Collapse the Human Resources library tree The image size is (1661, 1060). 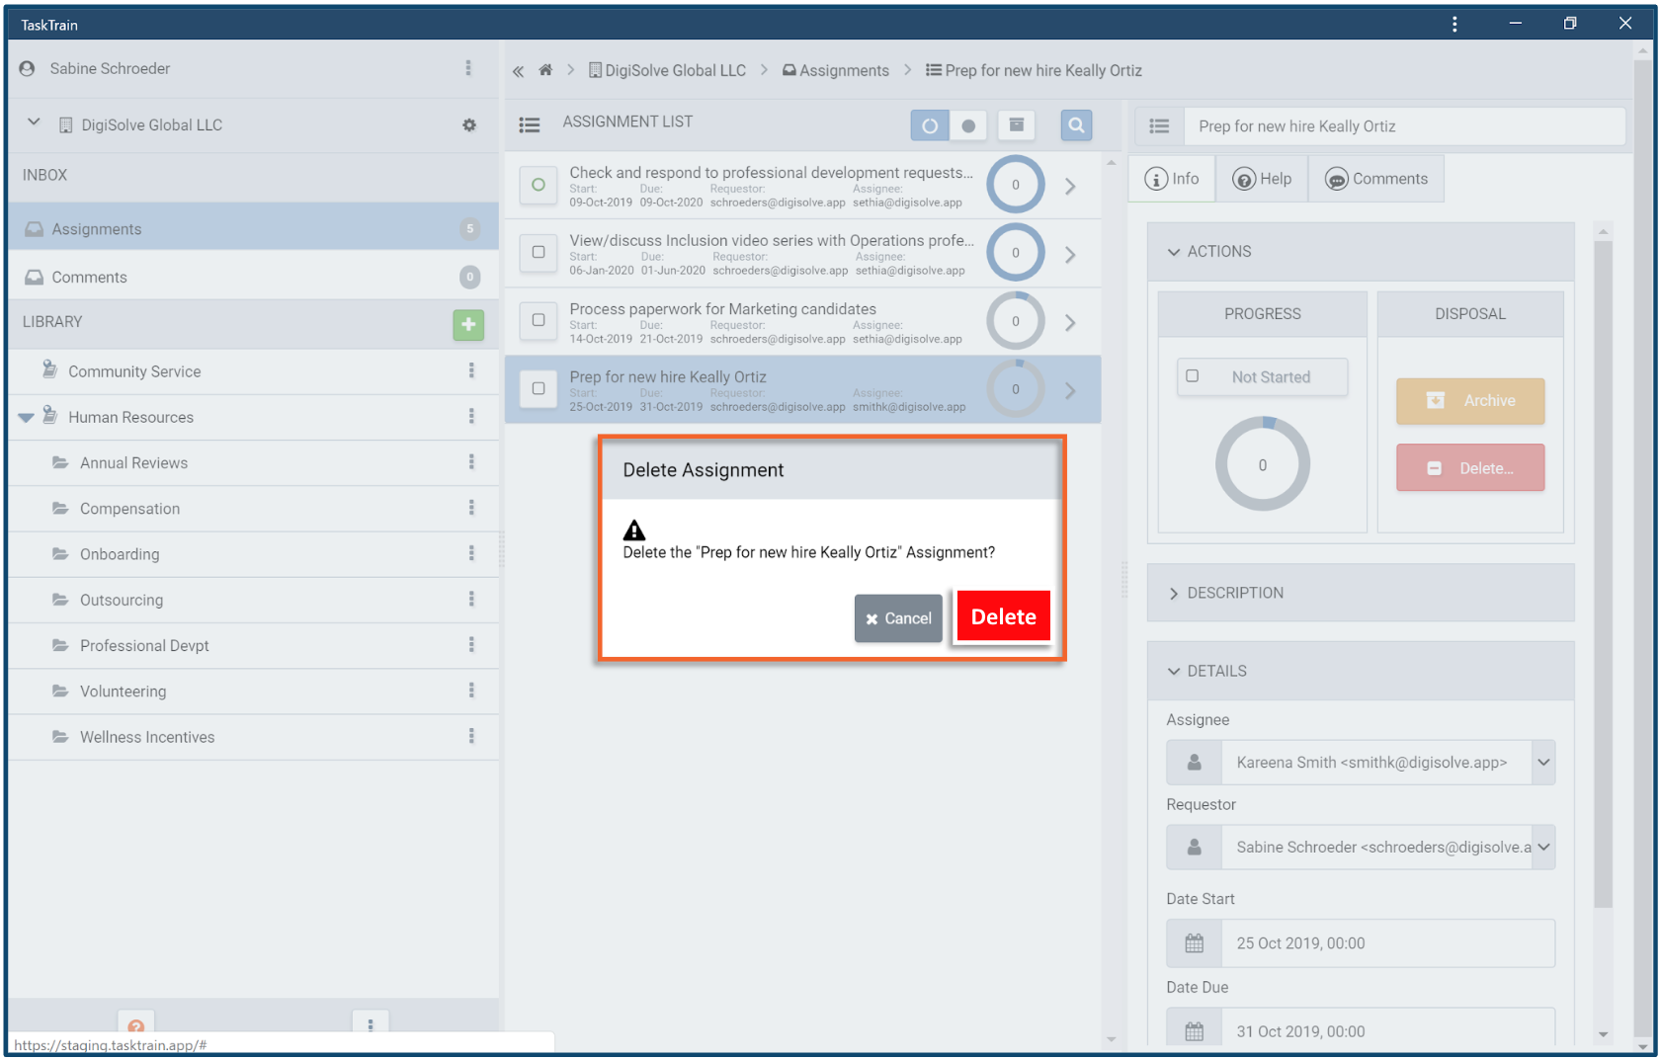click(27, 418)
